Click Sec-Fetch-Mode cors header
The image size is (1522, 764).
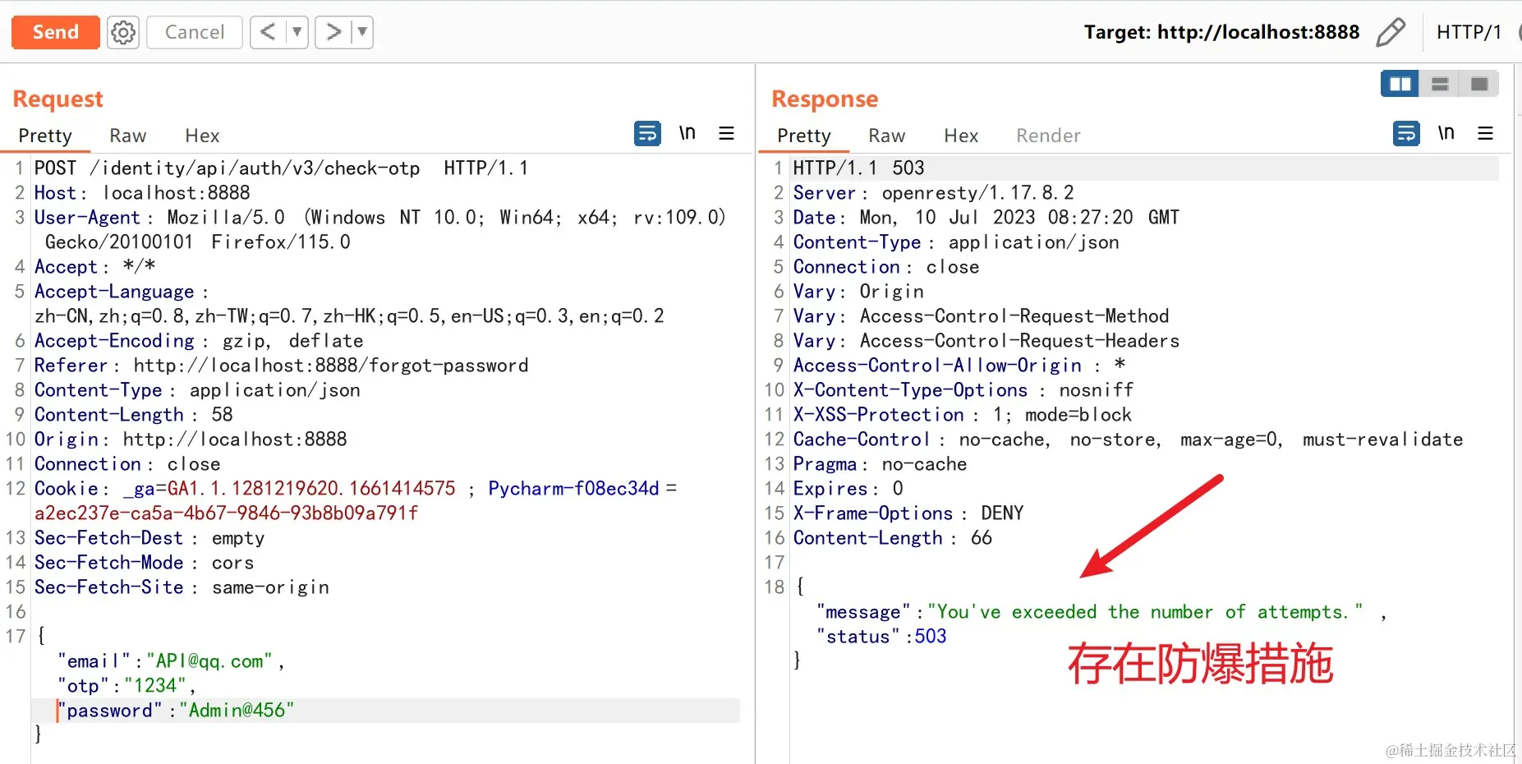(144, 563)
